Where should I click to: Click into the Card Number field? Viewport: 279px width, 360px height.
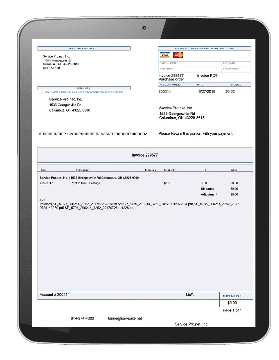[x=190, y=64]
